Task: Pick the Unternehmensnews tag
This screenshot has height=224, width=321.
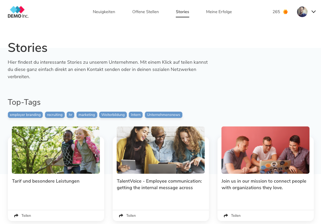Action: pyautogui.click(x=163, y=115)
